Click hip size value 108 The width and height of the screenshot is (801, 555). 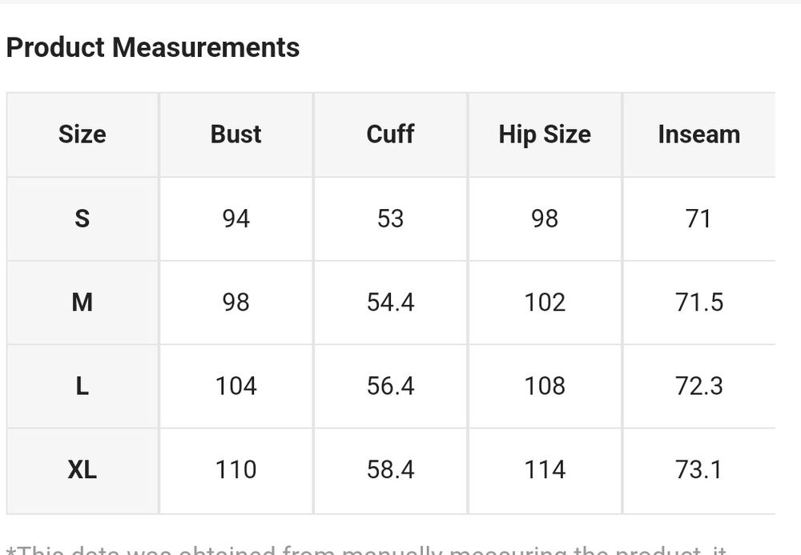pyautogui.click(x=545, y=386)
